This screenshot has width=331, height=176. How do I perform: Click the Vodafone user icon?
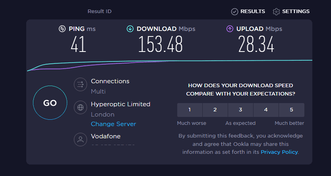click(x=80, y=139)
